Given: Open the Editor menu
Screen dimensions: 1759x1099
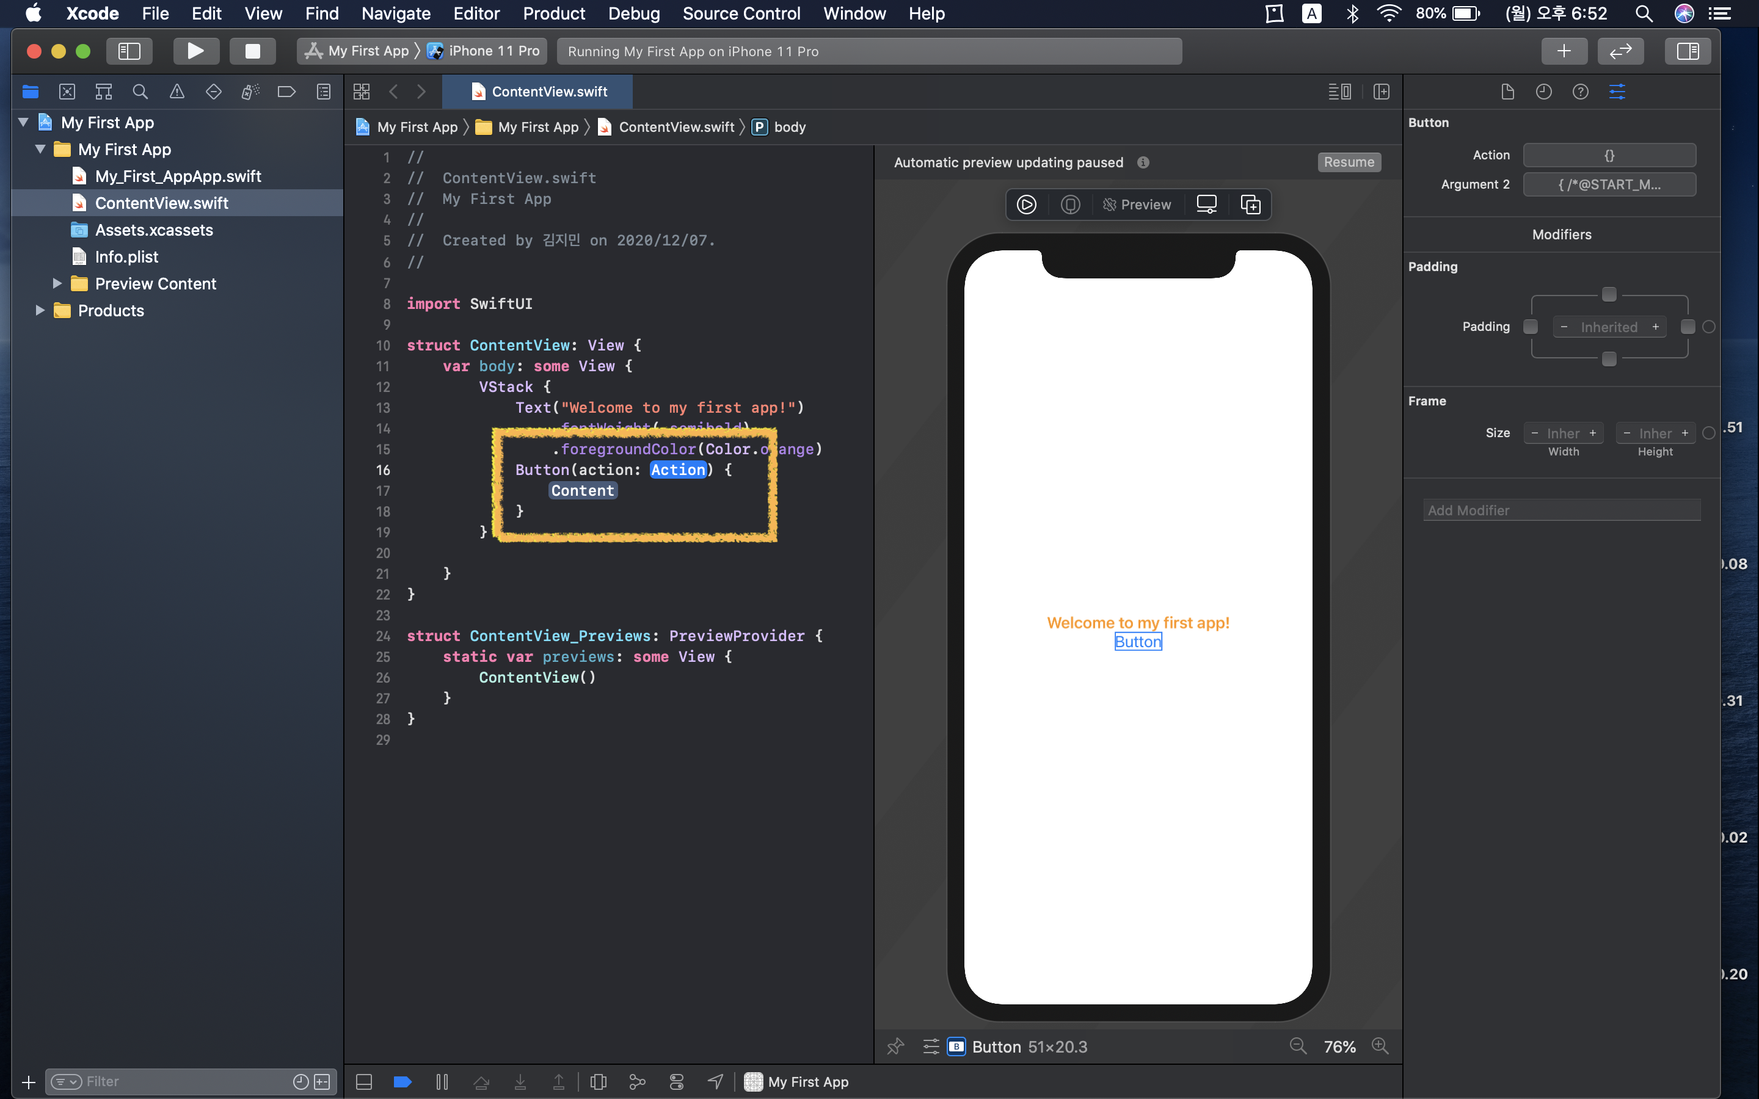Looking at the screenshot, I should (x=476, y=13).
